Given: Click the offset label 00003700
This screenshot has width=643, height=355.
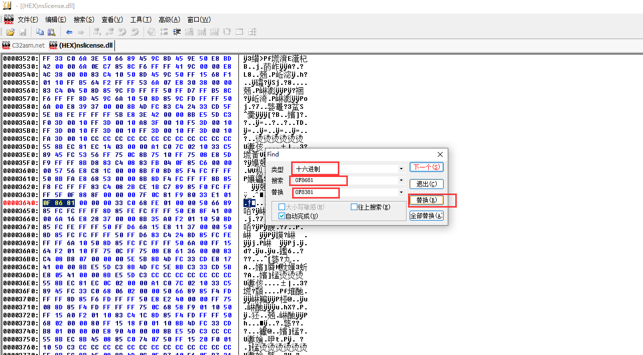Looking at the screenshot, I should pos(20,299).
